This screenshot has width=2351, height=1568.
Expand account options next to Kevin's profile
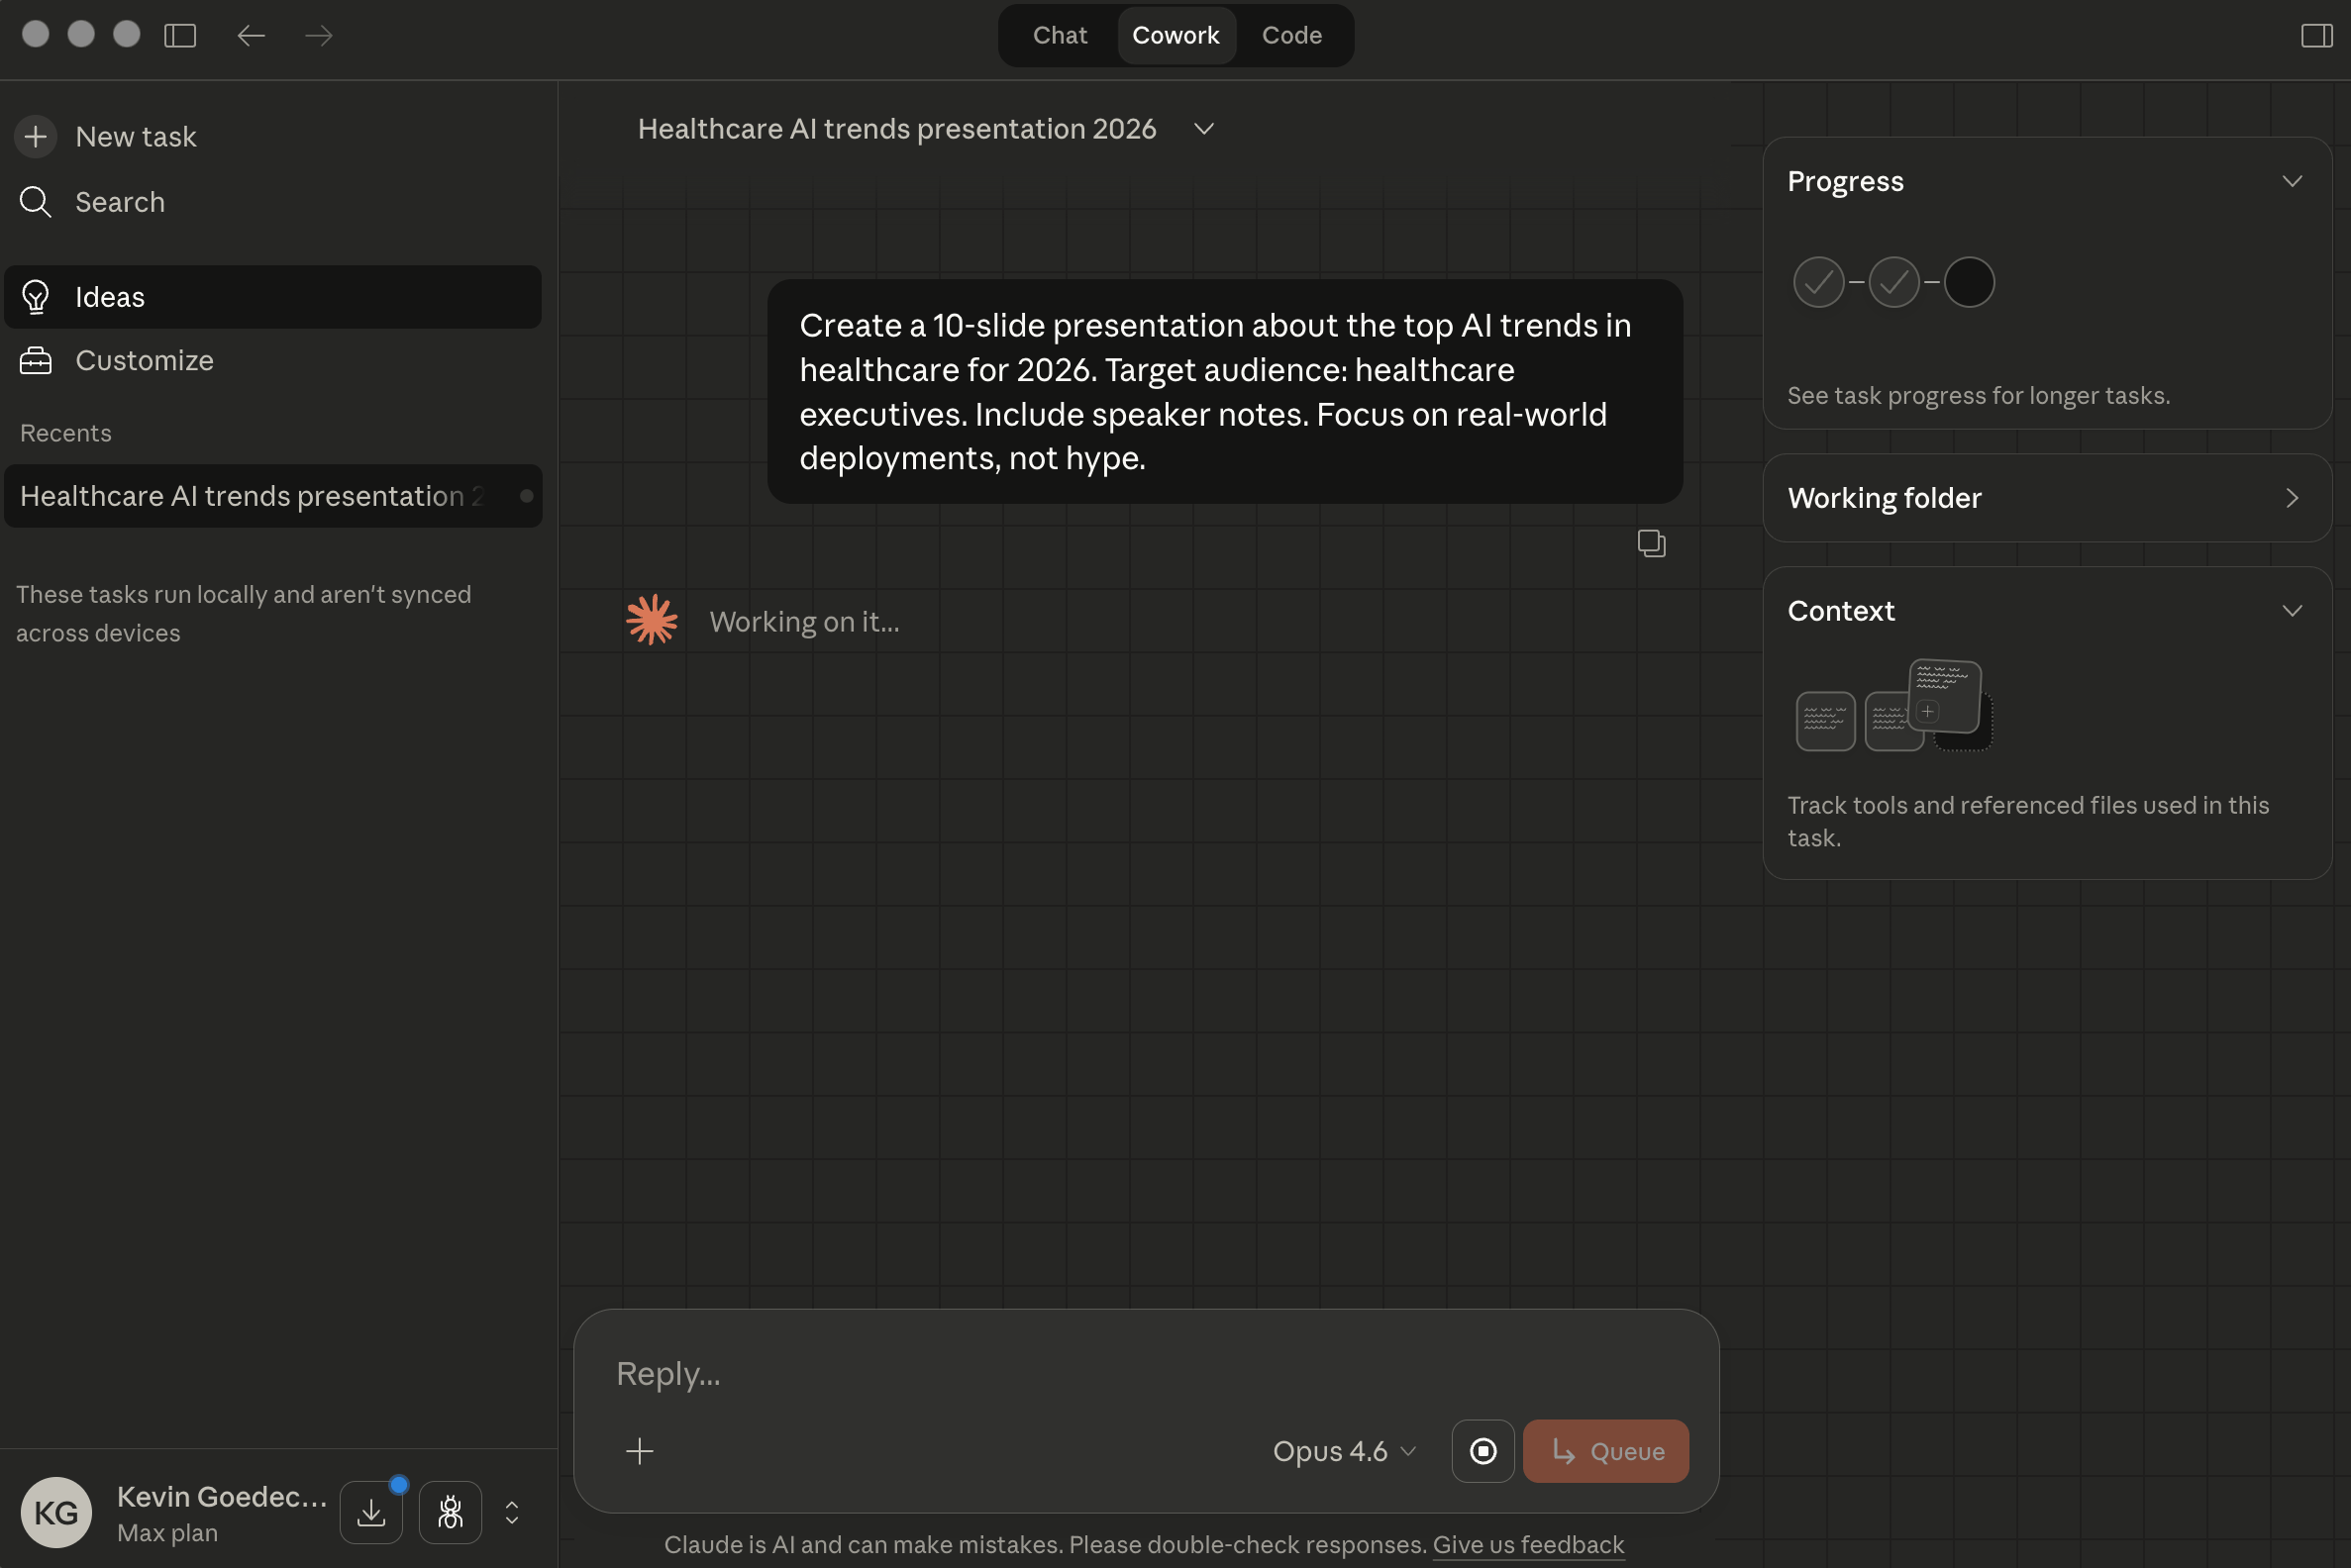pyautogui.click(x=511, y=1512)
